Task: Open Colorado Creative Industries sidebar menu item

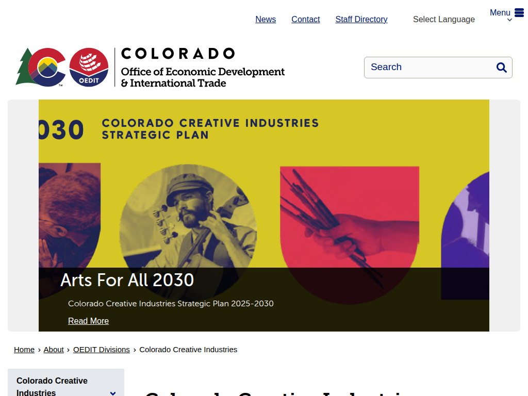Action: (x=52, y=387)
